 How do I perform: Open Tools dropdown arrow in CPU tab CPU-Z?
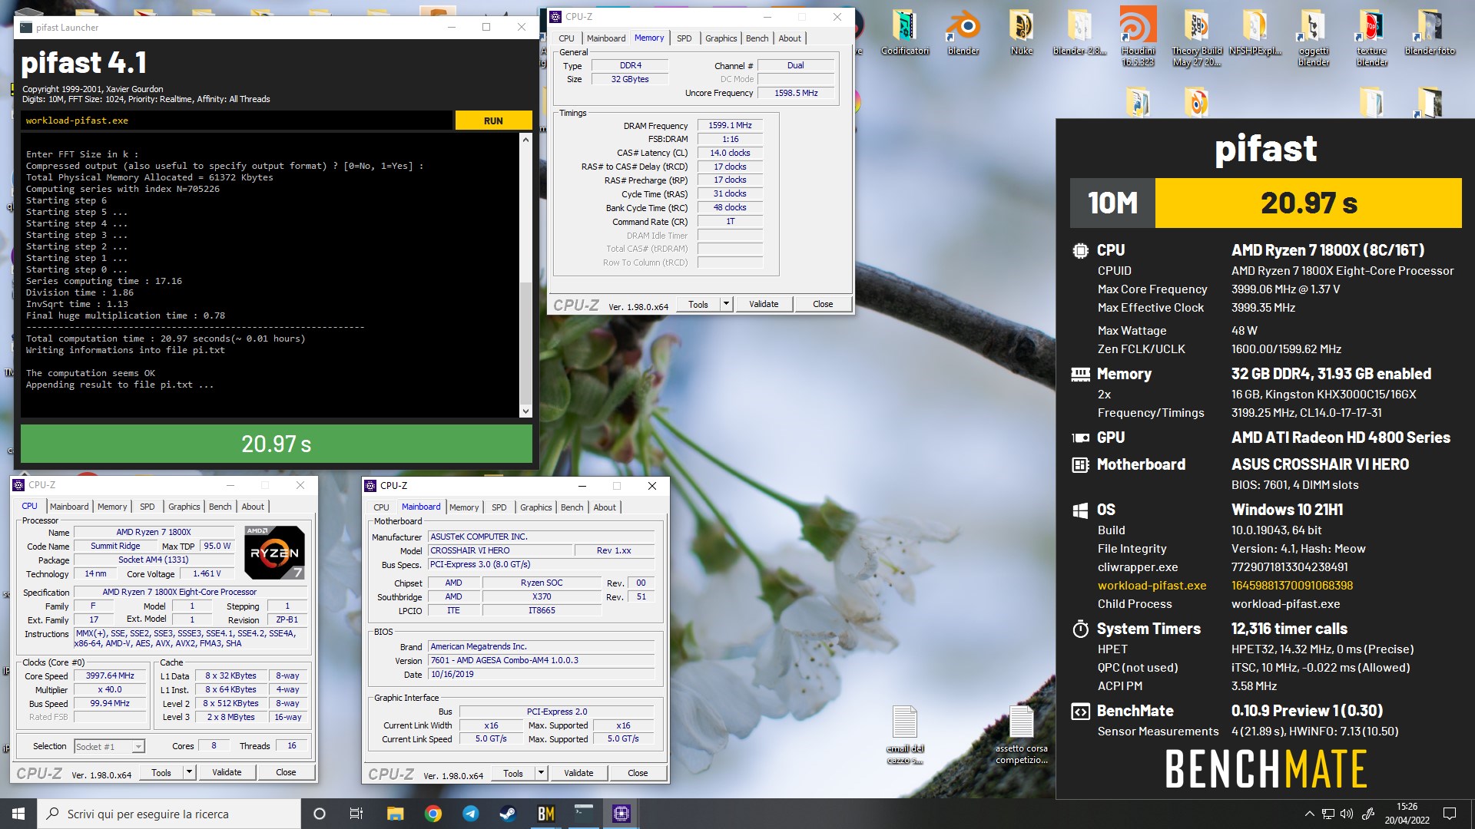tap(189, 772)
